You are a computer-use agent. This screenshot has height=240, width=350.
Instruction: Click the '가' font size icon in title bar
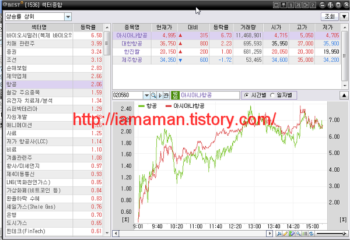298,5
